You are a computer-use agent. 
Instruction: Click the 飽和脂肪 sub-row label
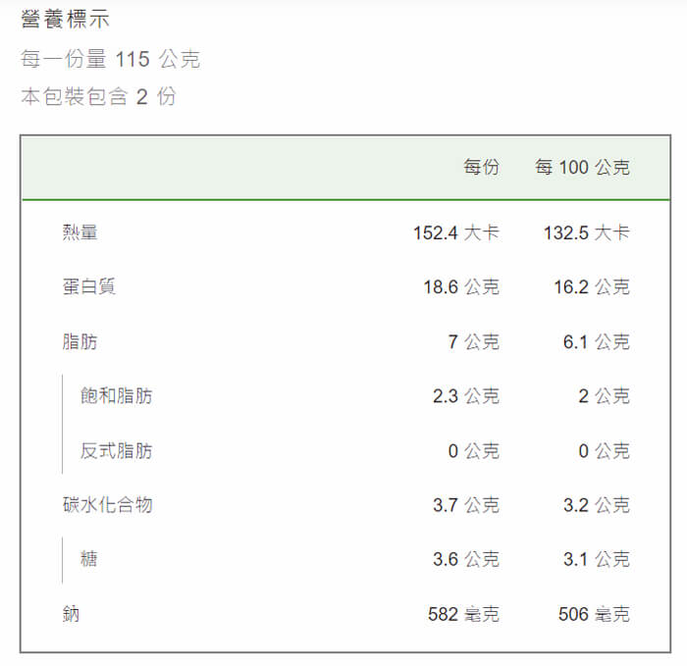(x=116, y=396)
